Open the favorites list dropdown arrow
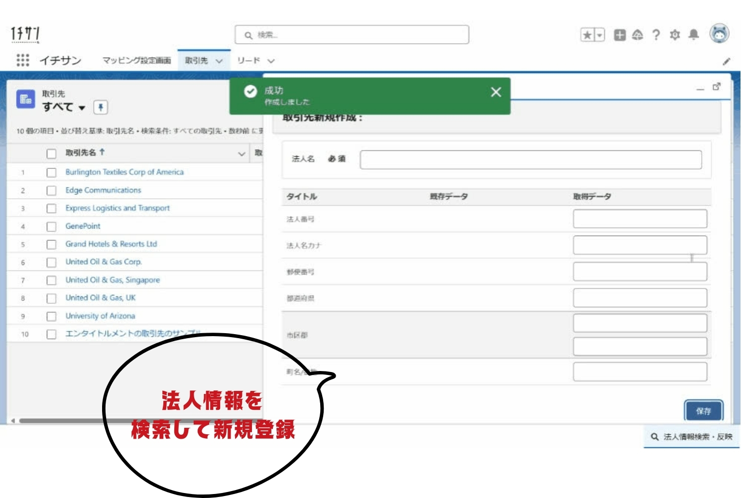747x498 pixels. [600, 35]
